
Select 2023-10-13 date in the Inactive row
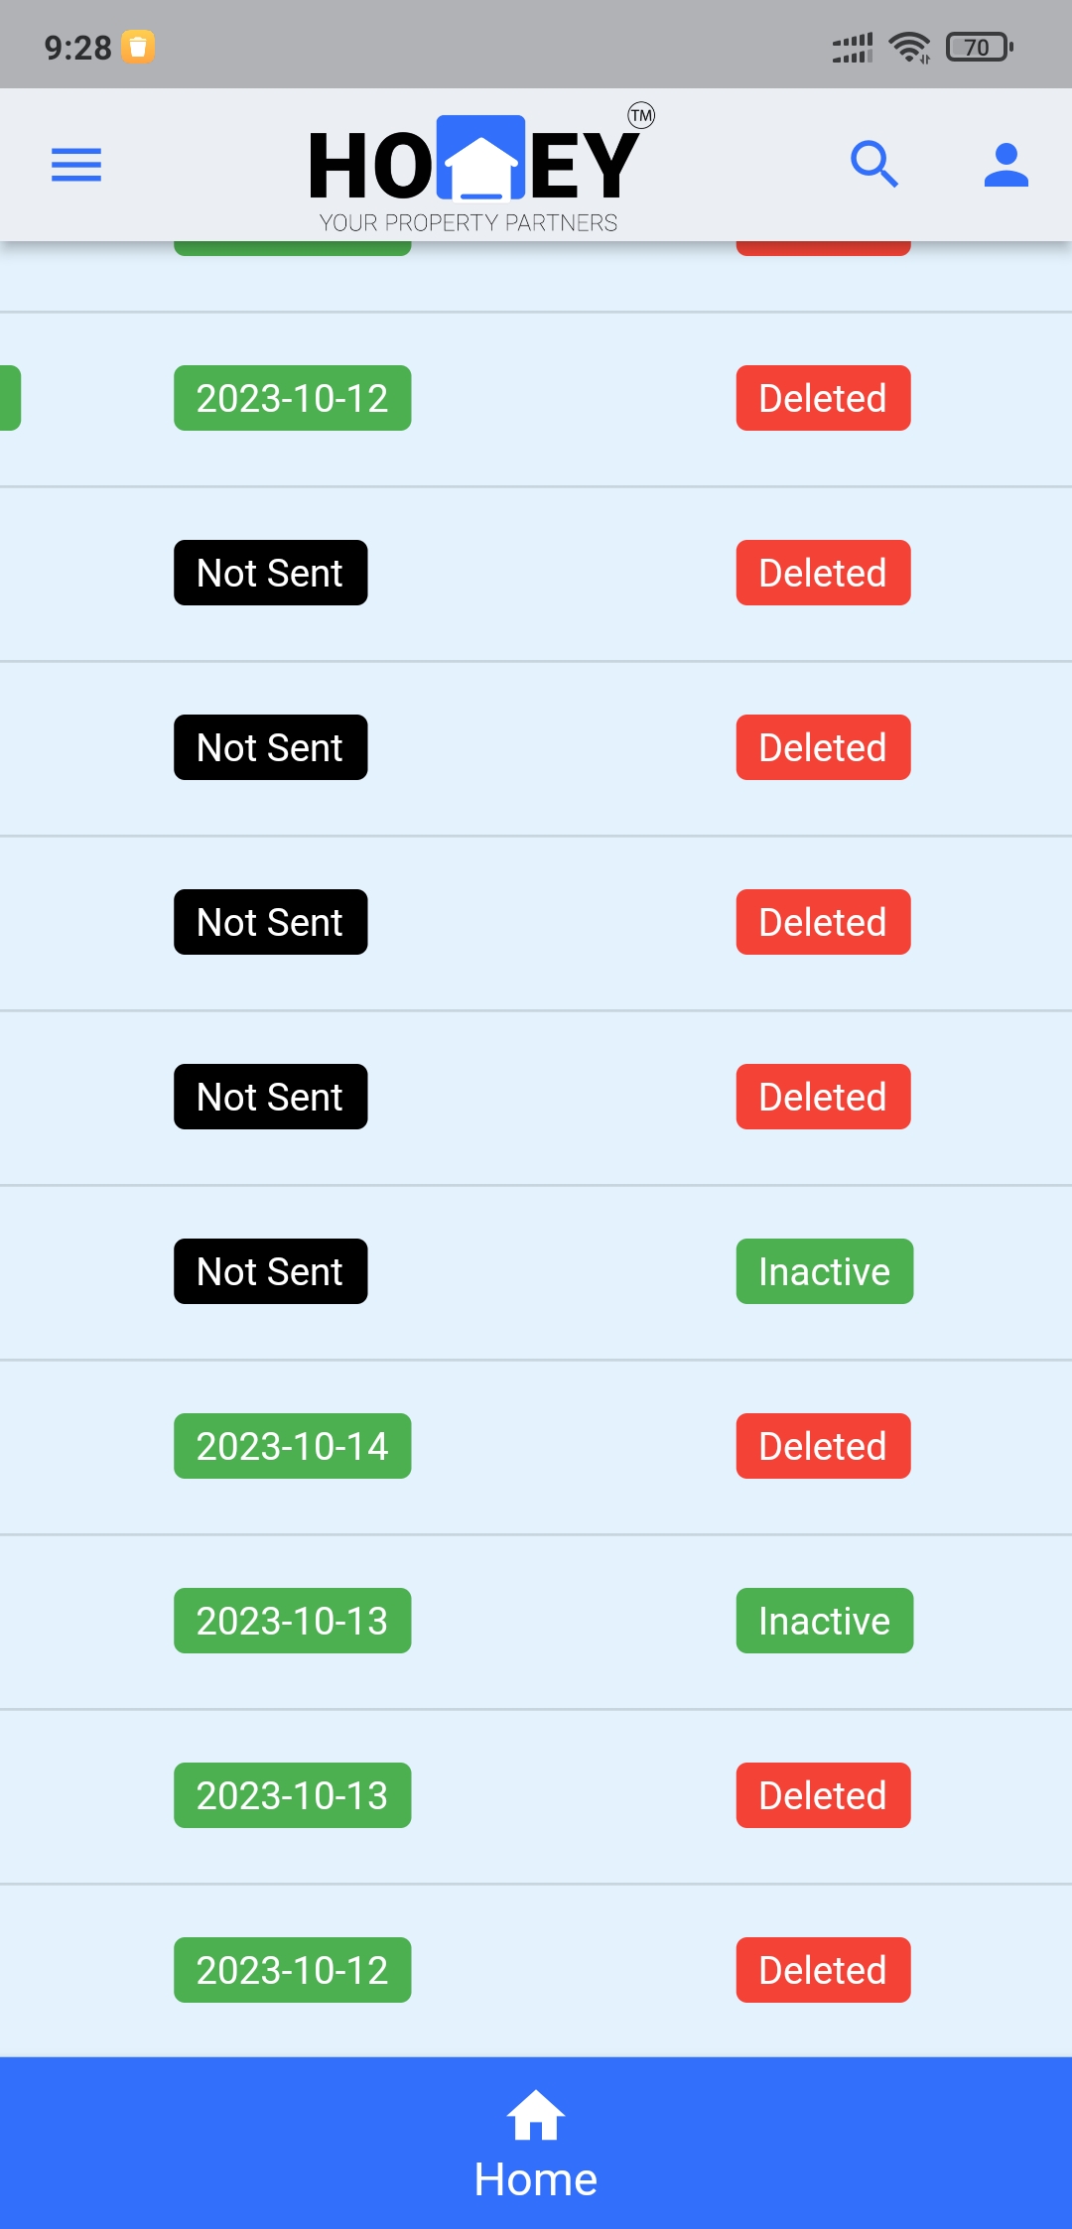[293, 1621]
